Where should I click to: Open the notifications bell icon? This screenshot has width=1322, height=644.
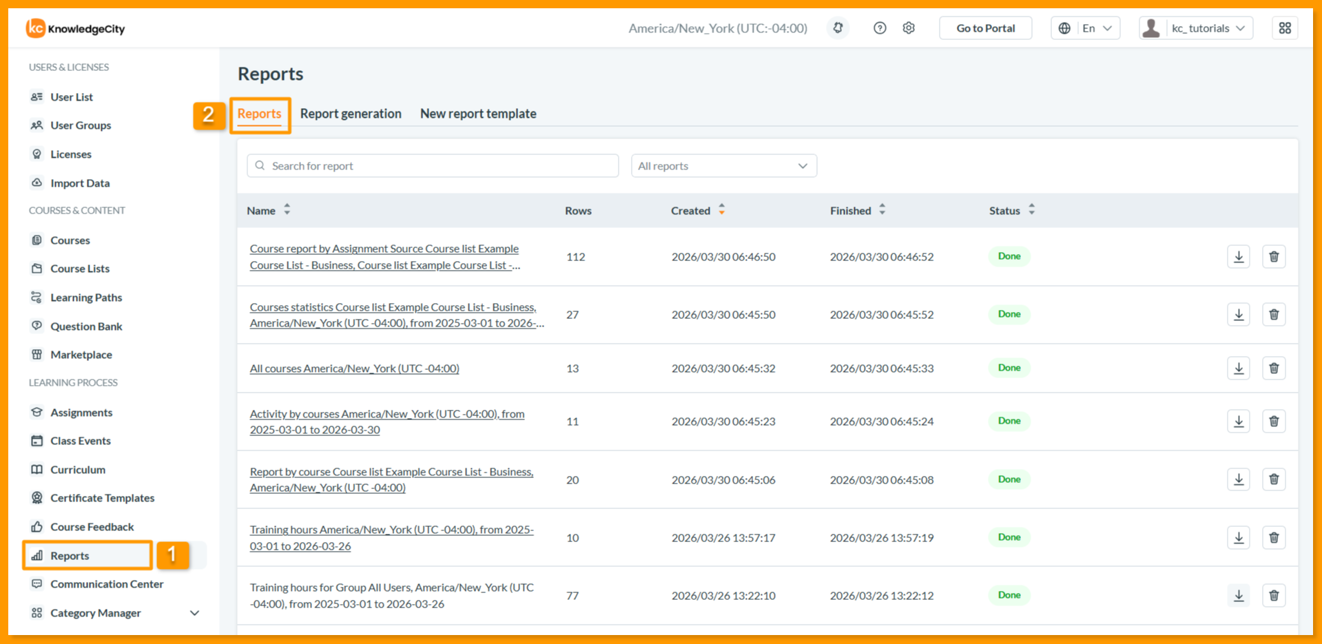(838, 28)
